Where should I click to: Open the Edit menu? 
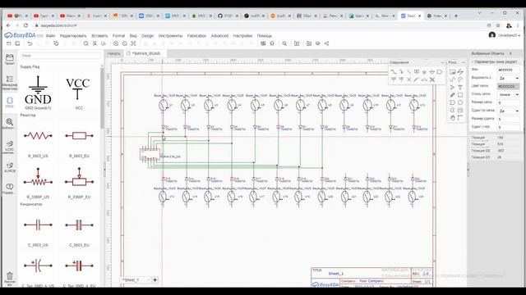pyautogui.click(x=73, y=36)
